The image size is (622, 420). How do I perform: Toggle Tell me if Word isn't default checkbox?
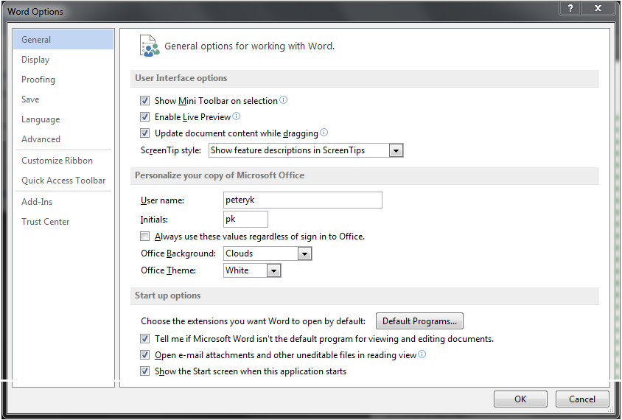tap(144, 339)
